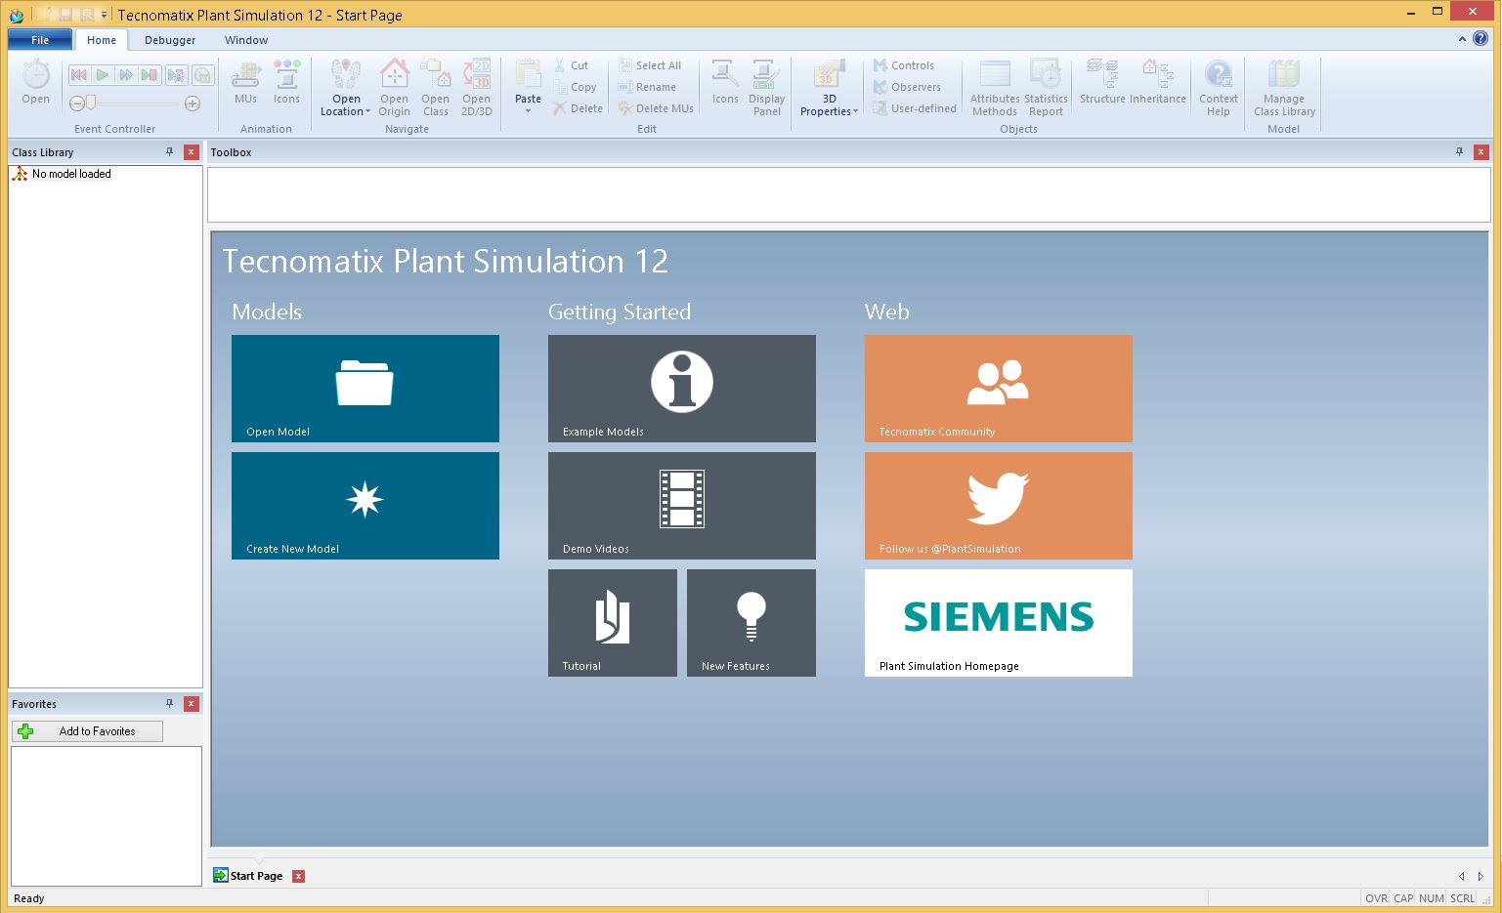Click User-defined in Objects group
1502x913 pixels.
[915, 108]
